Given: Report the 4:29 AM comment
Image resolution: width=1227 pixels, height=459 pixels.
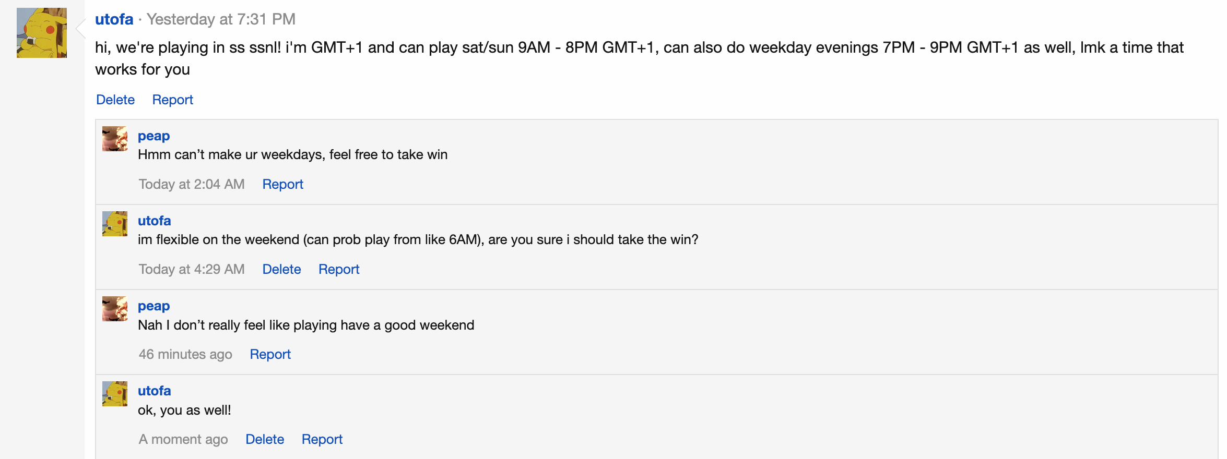Looking at the screenshot, I should pos(339,269).
